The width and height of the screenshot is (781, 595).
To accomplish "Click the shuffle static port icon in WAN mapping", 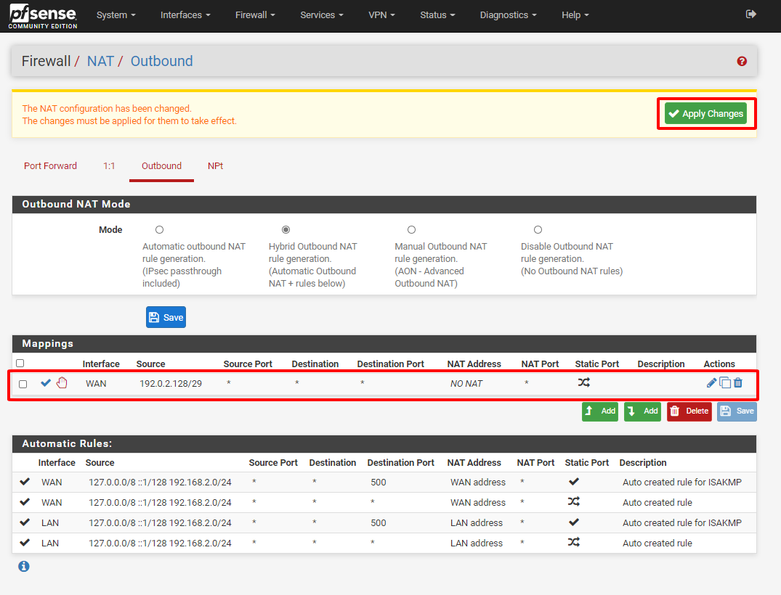I will [584, 382].
